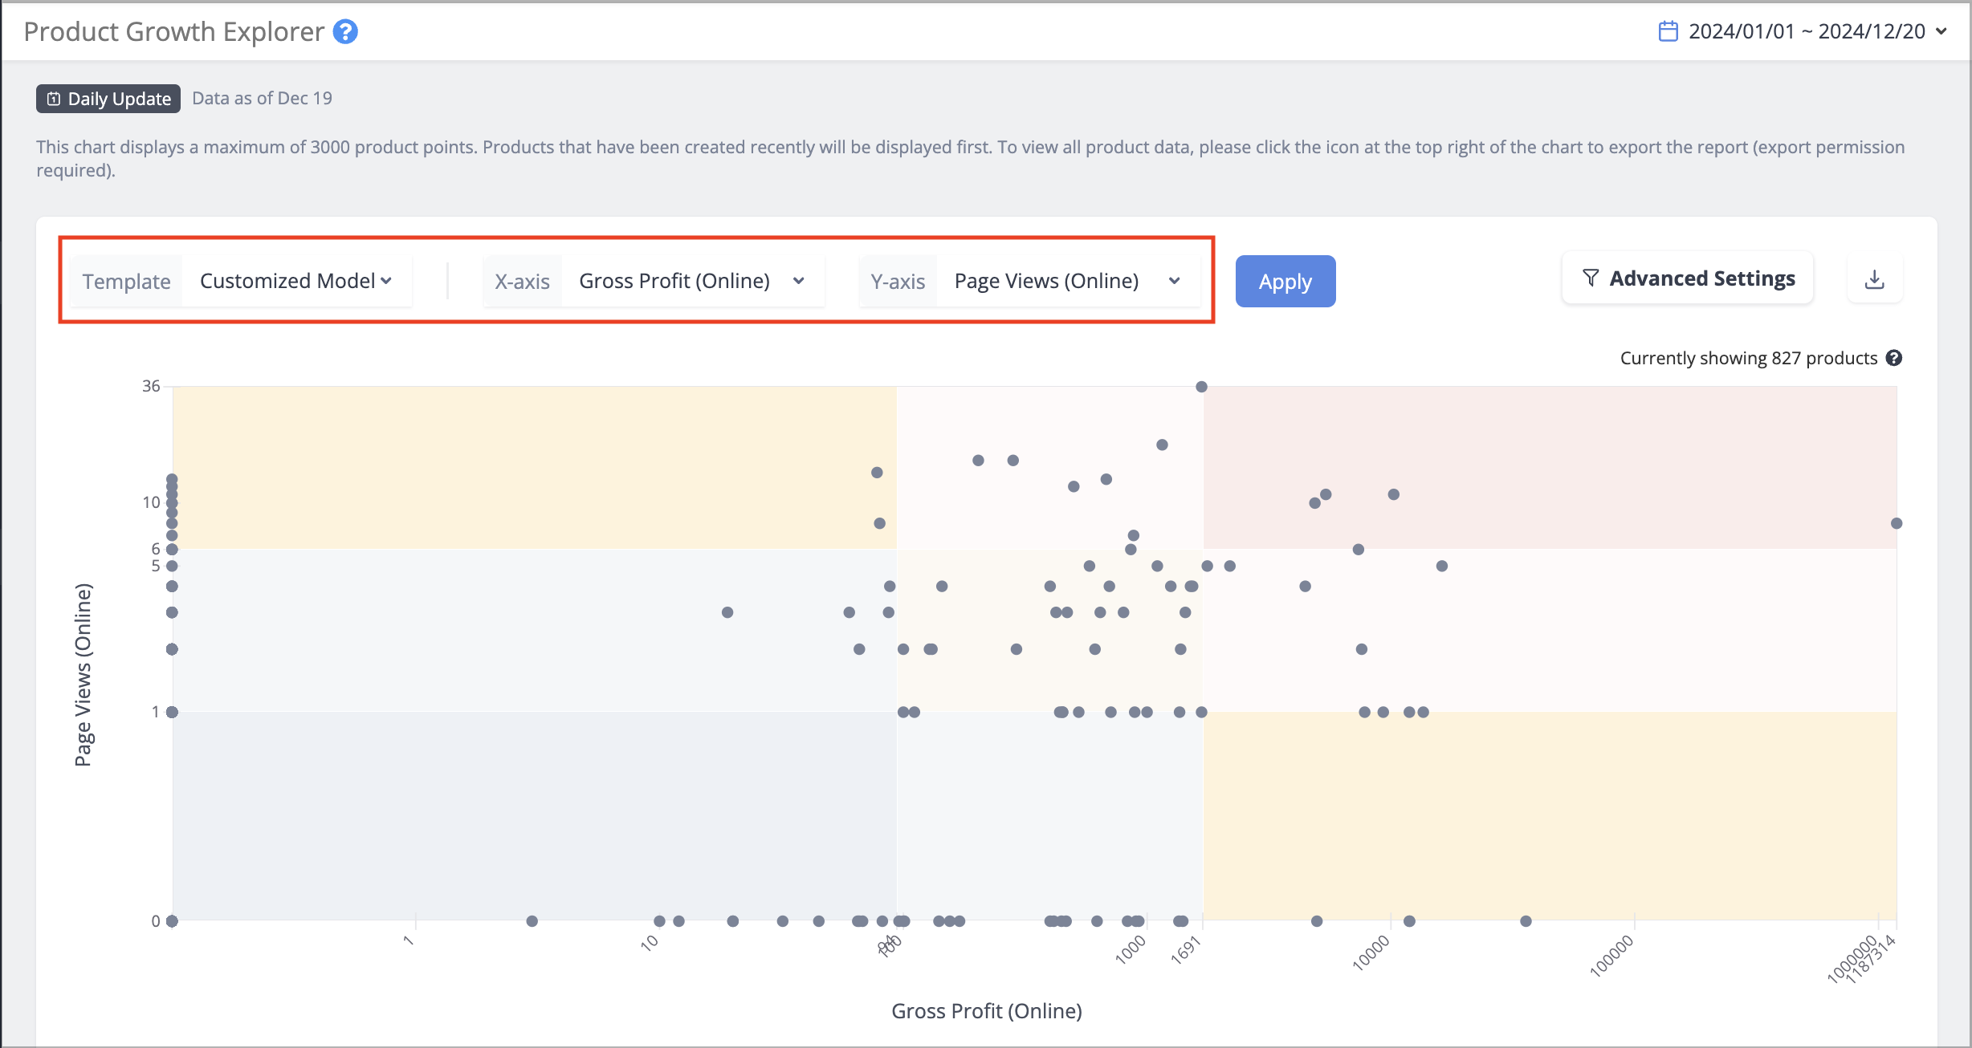Open the X-axis Gross Profit (Online) dropdown
Screen dimensions: 1972x1048
coord(692,281)
